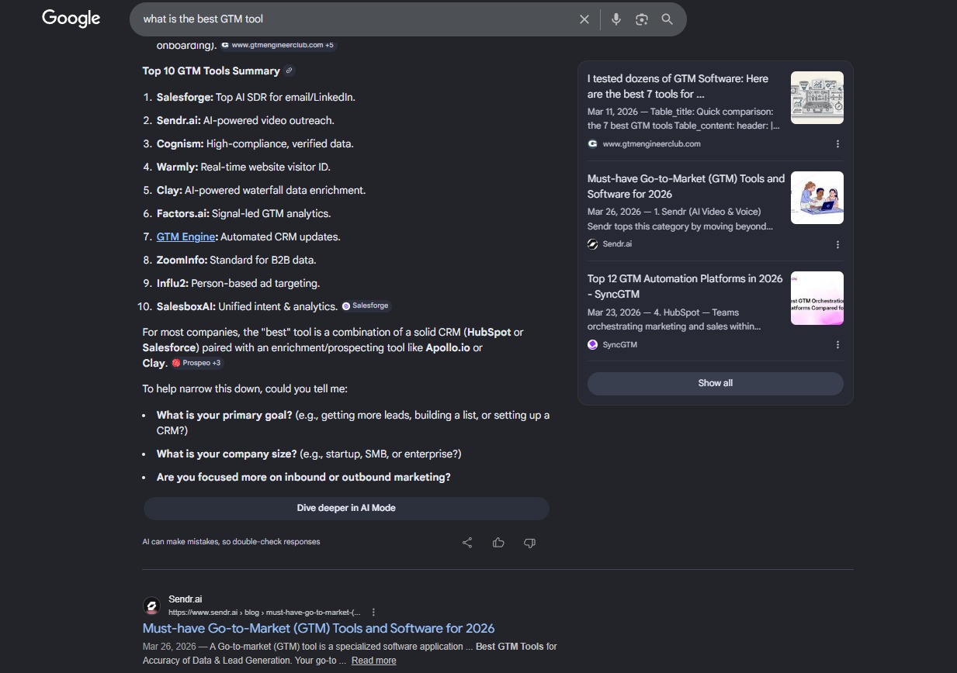This screenshot has width=957, height=673.
Task: Open 'Top 12 GTM Automation Platforms' source card
Action: pyautogui.click(x=685, y=286)
